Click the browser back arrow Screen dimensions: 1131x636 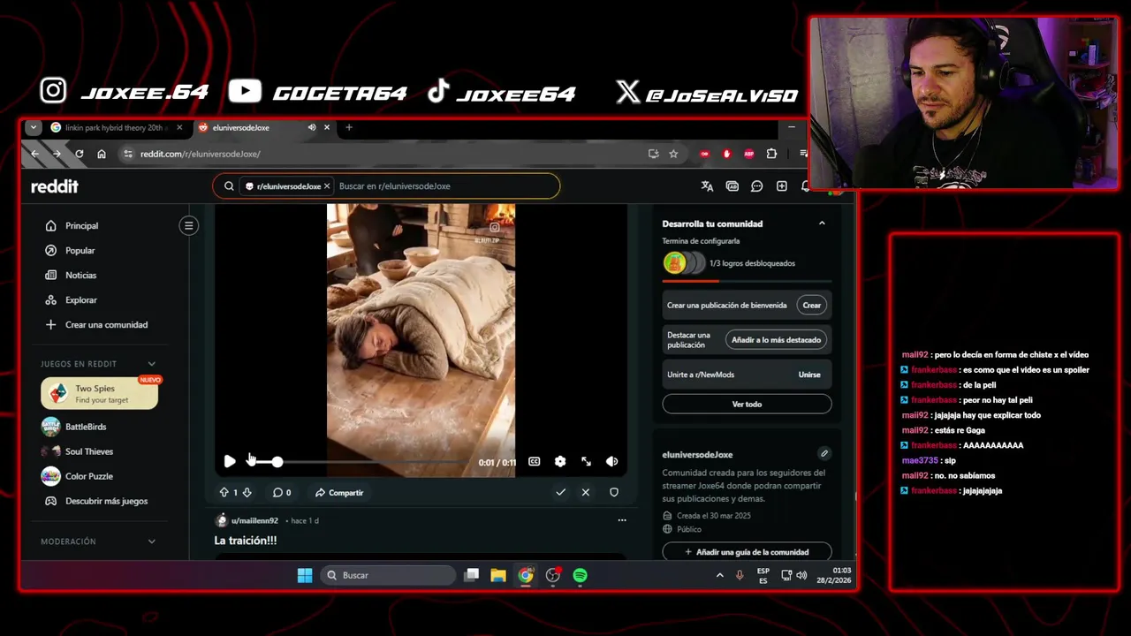34,154
